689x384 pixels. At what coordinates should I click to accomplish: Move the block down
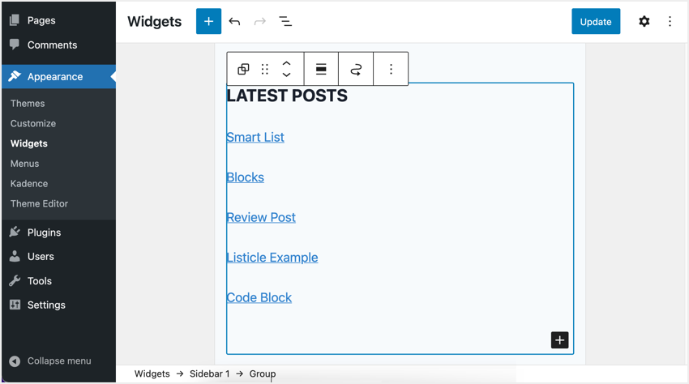click(286, 75)
